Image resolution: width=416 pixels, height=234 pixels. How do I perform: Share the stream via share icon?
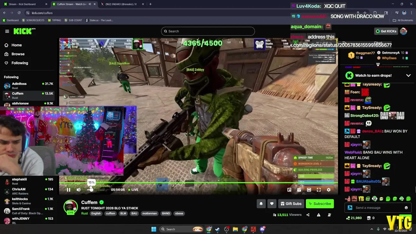[x=308, y=215]
